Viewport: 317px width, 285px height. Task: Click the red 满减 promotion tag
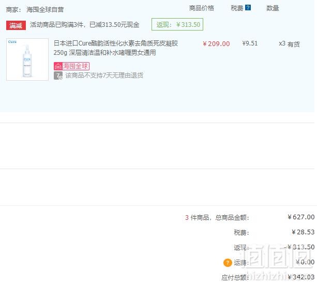(x=16, y=25)
